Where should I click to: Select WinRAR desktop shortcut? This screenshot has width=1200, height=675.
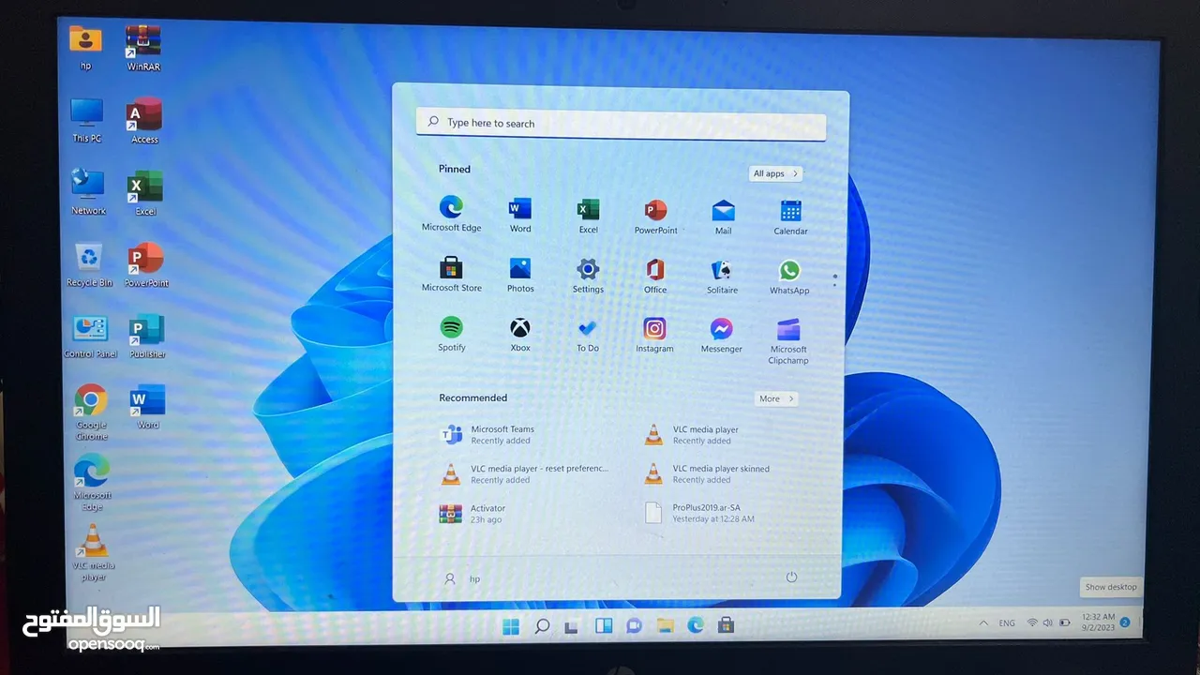pos(143,49)
